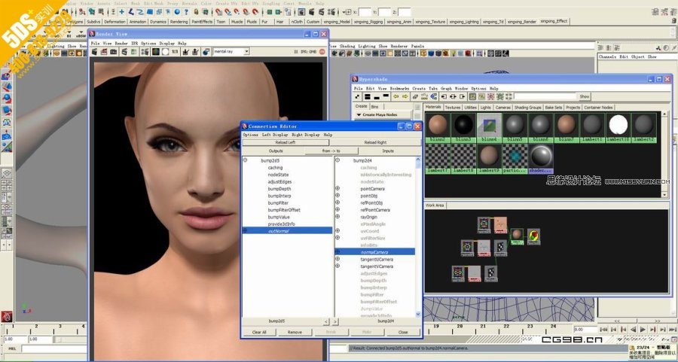Expand the pointCamera attribute in Inputs list
This screenshot has height=362, width=678.
tap(337, 189)
